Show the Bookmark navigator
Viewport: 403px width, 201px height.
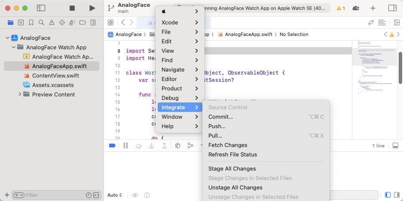coord(31,23)
